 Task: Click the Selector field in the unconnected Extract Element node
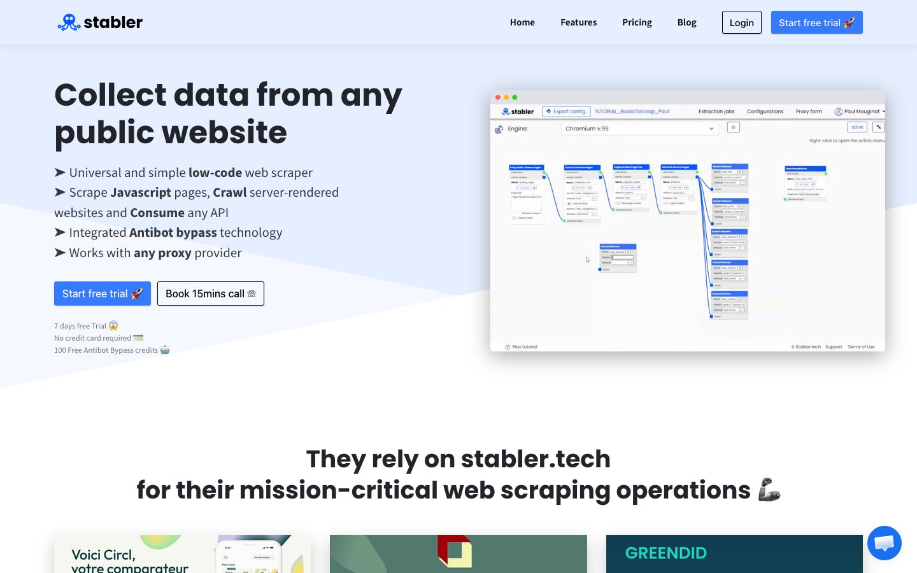pos(623,257)
